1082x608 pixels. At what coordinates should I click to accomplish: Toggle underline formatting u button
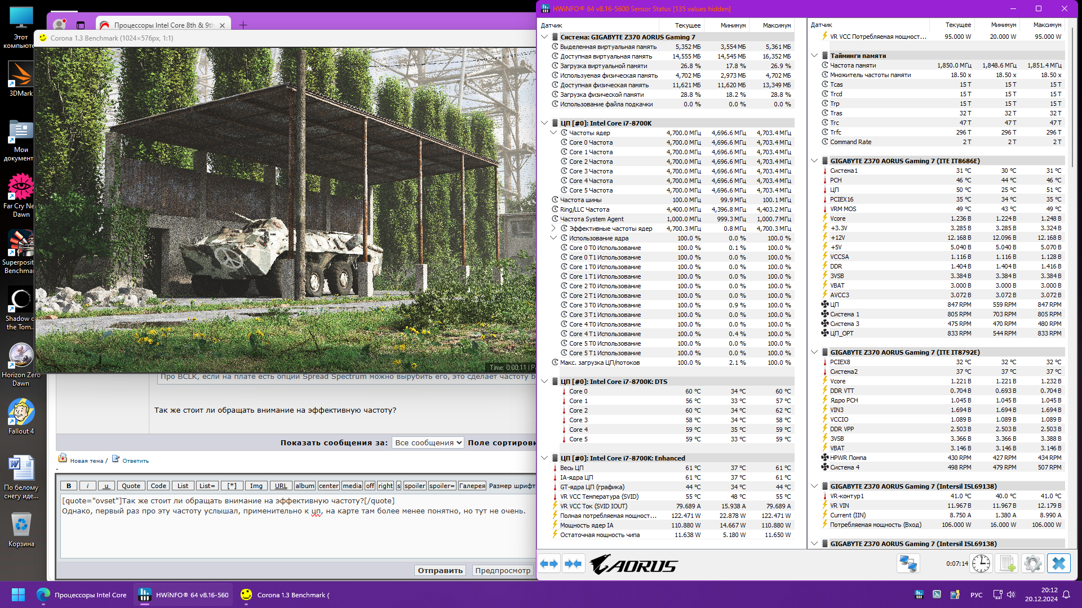point(106,486)
